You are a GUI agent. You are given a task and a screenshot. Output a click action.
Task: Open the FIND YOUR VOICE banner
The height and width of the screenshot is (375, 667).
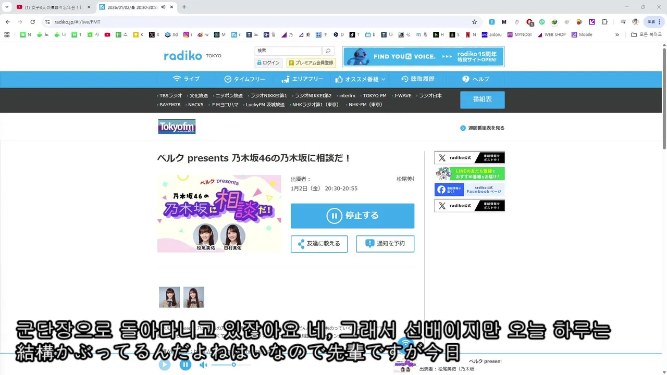(x=423, y=57)
